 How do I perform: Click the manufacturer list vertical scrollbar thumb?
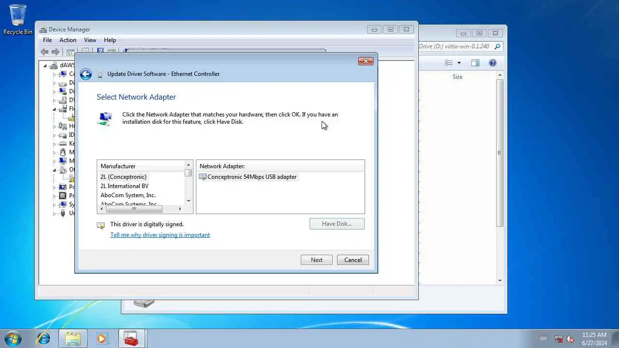189,173
